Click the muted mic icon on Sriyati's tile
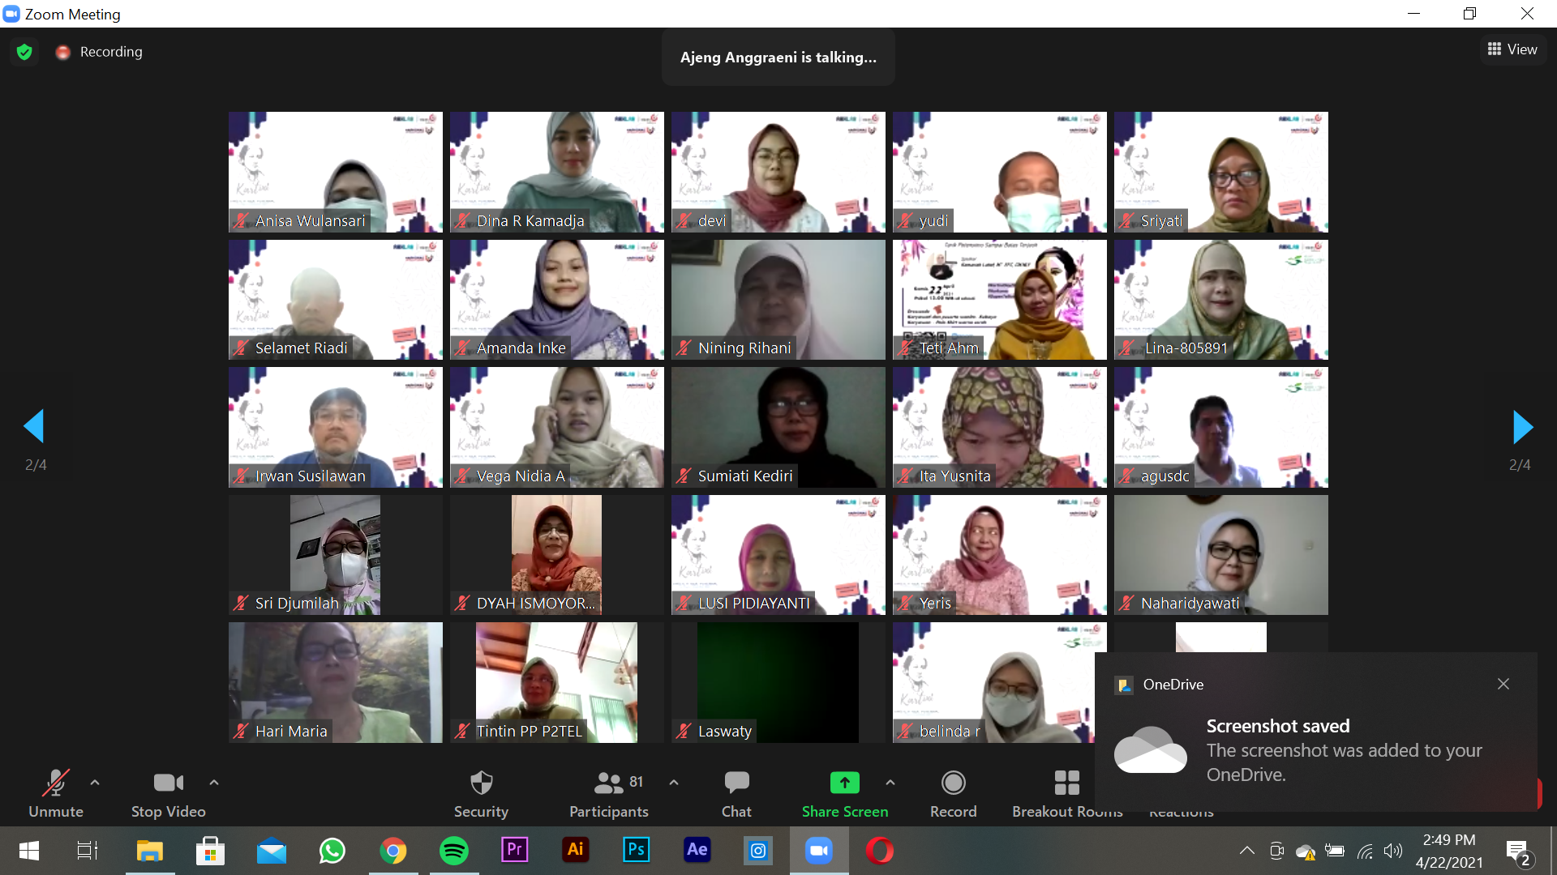Image resolution: width=1557 pixels, height=875 pixels. coord(1126,220)
